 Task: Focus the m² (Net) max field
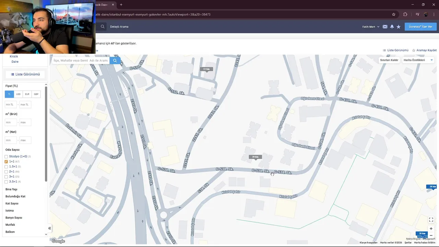point(25,140)
